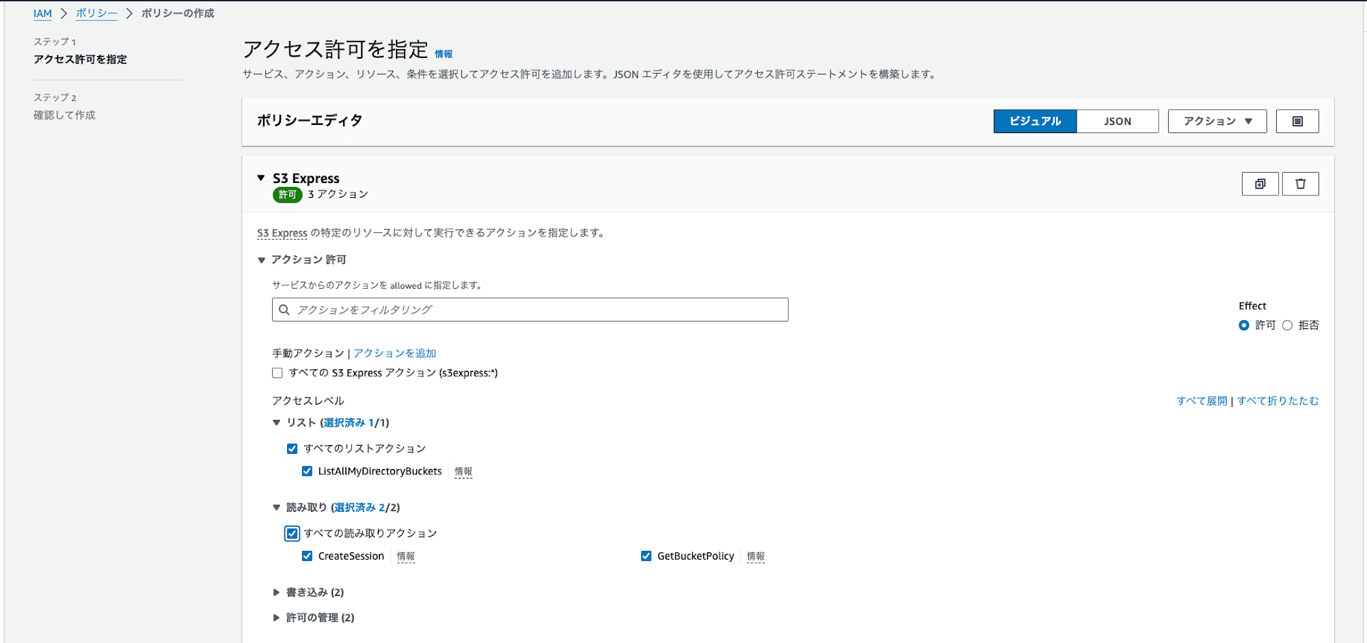Screen dimensions: 1367x643
Task: Open the アクション dropdown menu
Action: (x=1217, y=121)
